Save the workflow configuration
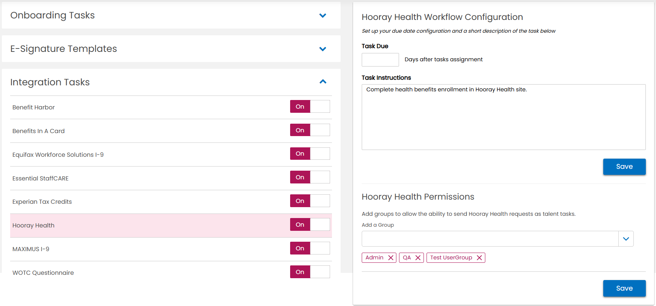The height and width of the screenshot is (306, 656). 624,167
